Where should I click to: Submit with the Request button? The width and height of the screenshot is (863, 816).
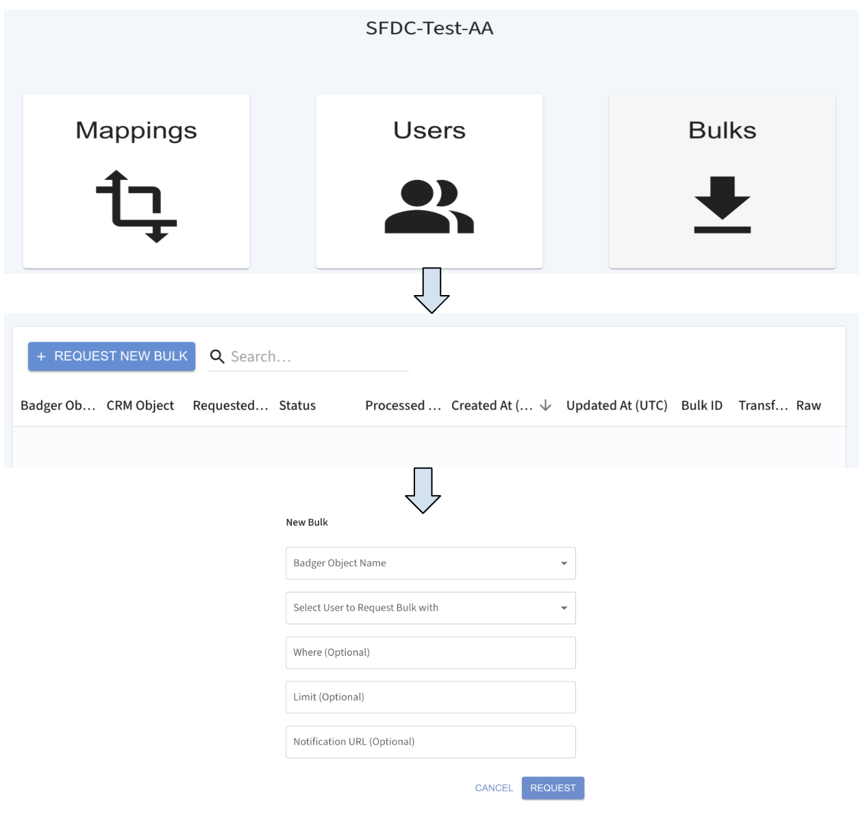pyautogui.click(x=553, y=788)
